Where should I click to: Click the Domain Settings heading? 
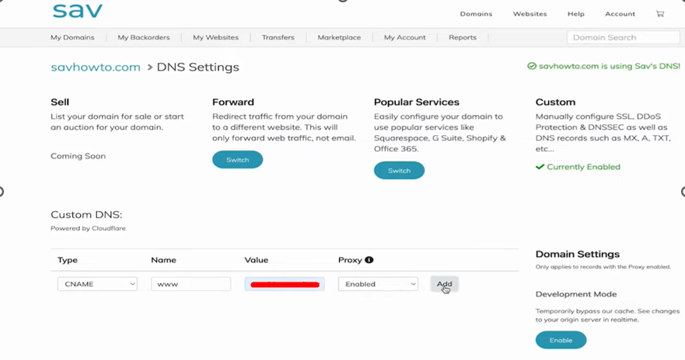[x=578, y=254]
